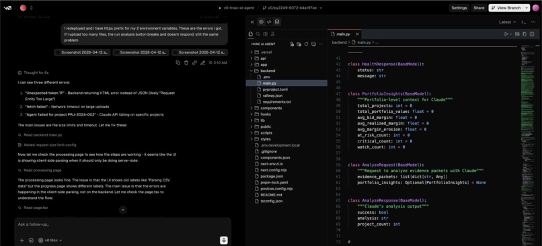Open the third Screenshot attachment chip
This screenshot has width=542, height=246.
(200, 52)
